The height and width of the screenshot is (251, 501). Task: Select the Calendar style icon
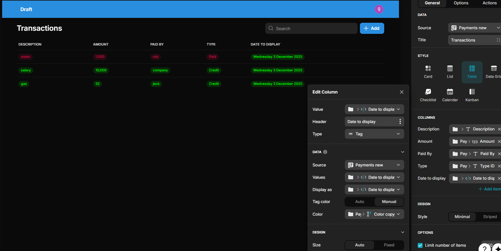(450, 95)
